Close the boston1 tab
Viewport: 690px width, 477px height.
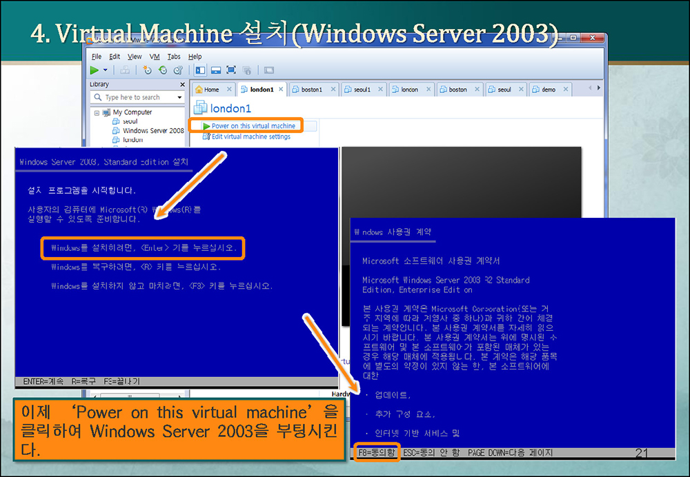pyautogui.click(x=333, y=89)
